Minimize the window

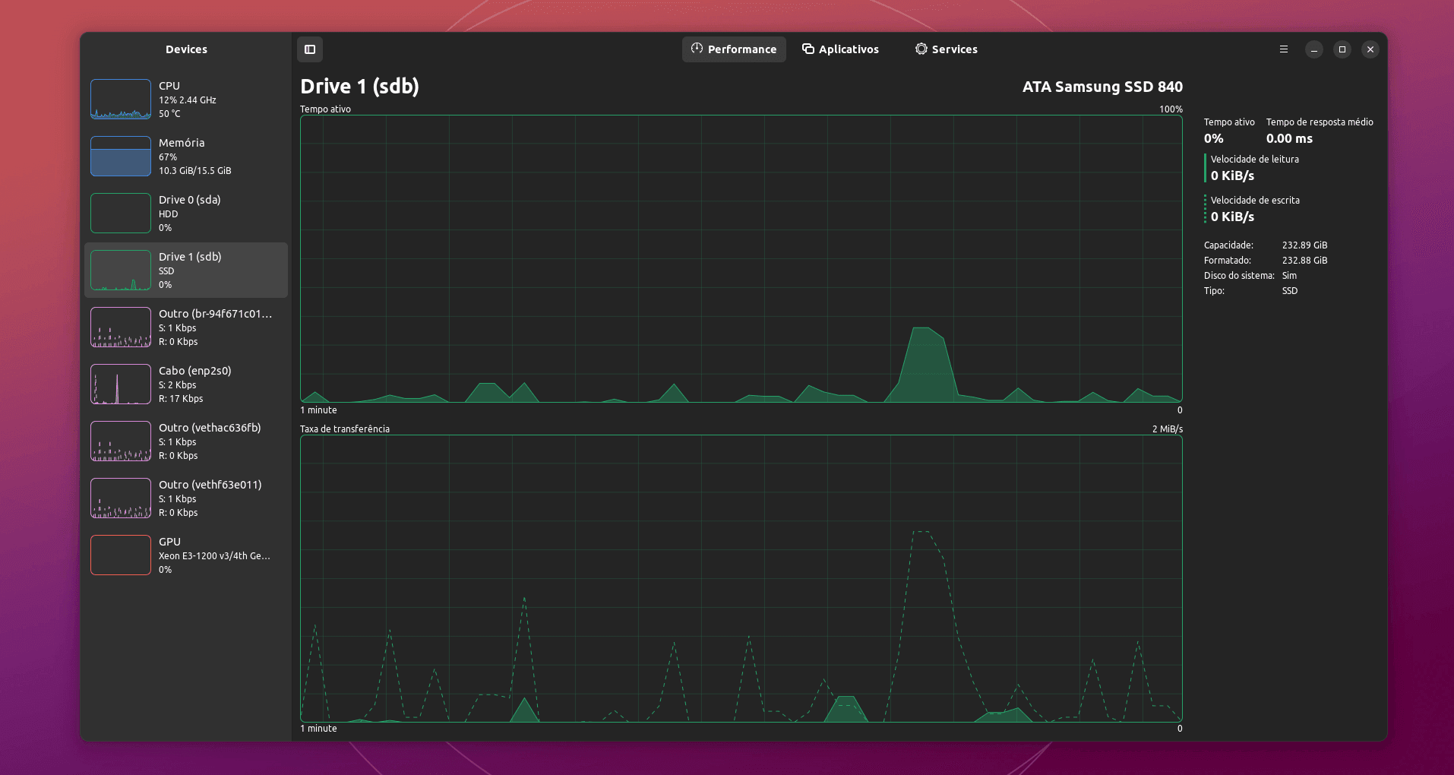(x=1314, y=49)
